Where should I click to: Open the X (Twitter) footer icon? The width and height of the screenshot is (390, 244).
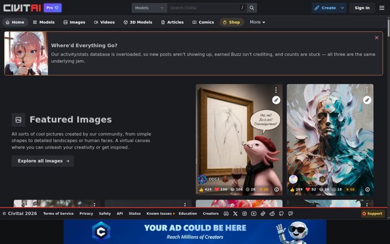[235, 214]
